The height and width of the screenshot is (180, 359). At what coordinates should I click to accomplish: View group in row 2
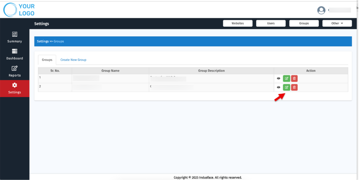278,88
